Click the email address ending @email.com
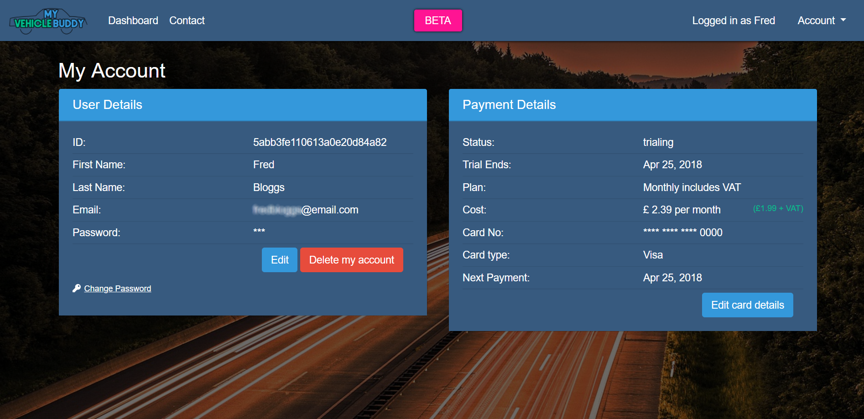The height and width of the screenshot is (419, 864). click(306, 210)
